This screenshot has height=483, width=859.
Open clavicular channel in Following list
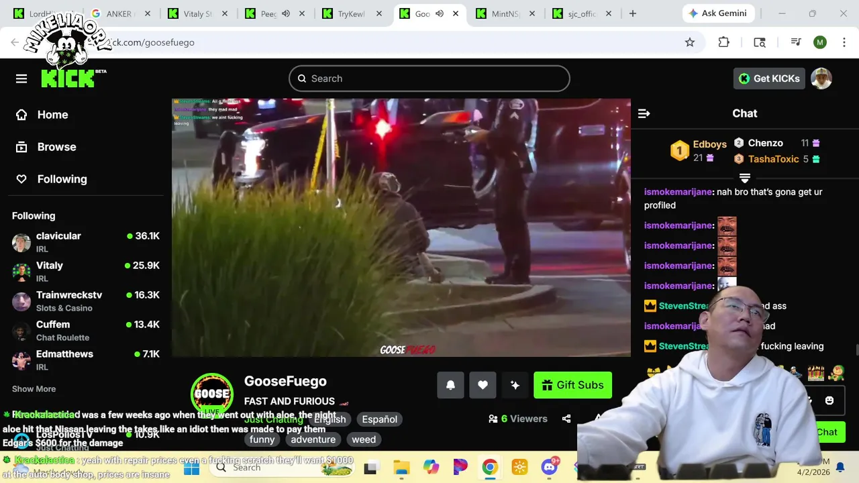tap(86, 242)
